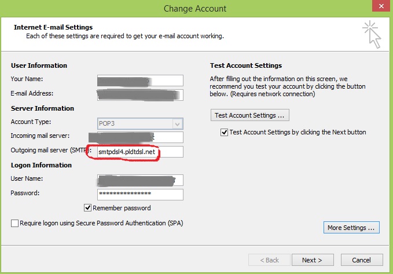393x274 pixels.
Task: Click the Change Account title bar
Action: coord(195,8)
